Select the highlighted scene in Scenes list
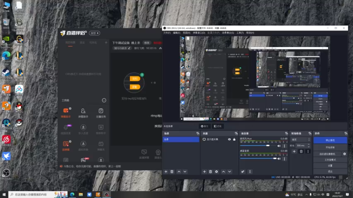 pyautogui.click(x=181, y=139)
